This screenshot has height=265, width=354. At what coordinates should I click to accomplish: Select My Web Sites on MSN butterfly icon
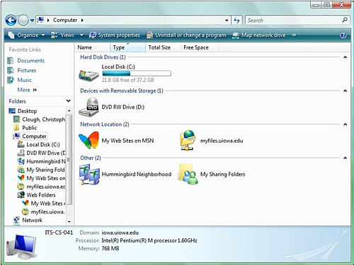[x=88, y=141]
